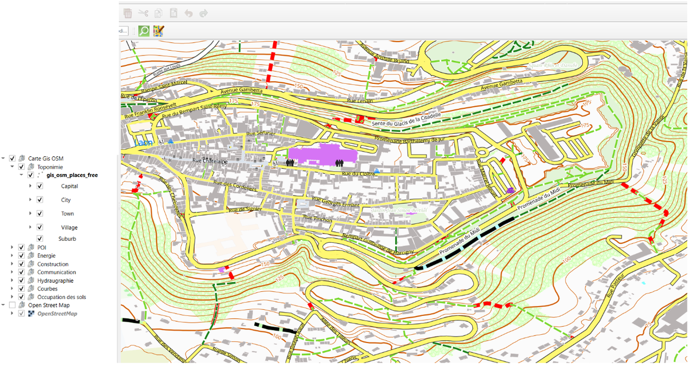Viewport: 696px width, 367px height.
Task: Select the italic OpenStreetMap layer name
Action: click(57, 314)
